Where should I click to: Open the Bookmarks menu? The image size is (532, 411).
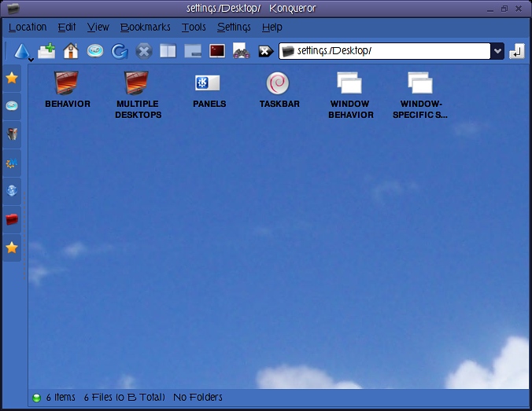(146, 27)
